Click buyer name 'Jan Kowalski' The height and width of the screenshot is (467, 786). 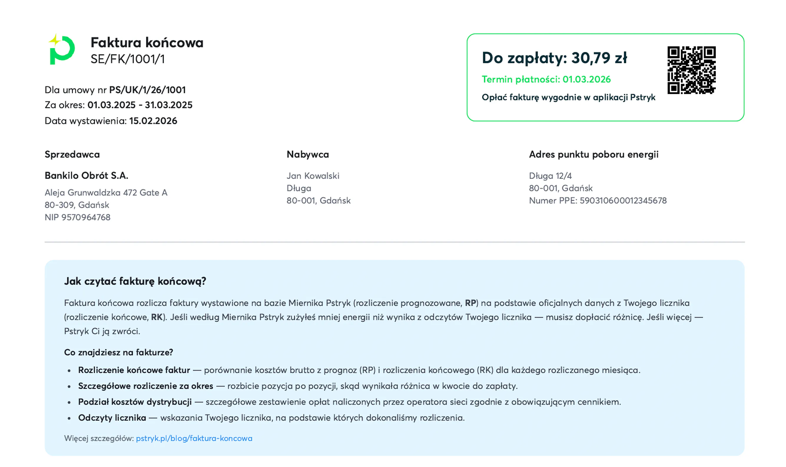[313, 176]
